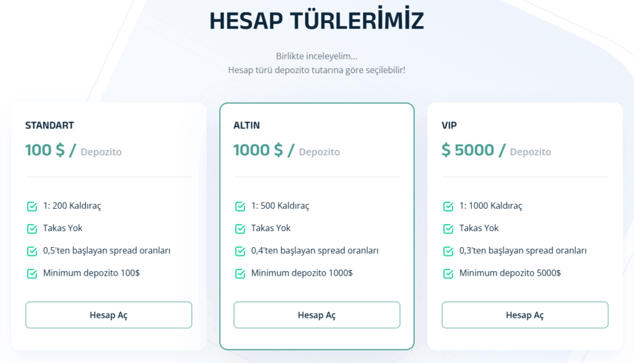634x363 pixels.
Task: Toggle the checkbox for 'Minimum depozito 1000$'
Action: pyautogui.click(x=239, y=273)
